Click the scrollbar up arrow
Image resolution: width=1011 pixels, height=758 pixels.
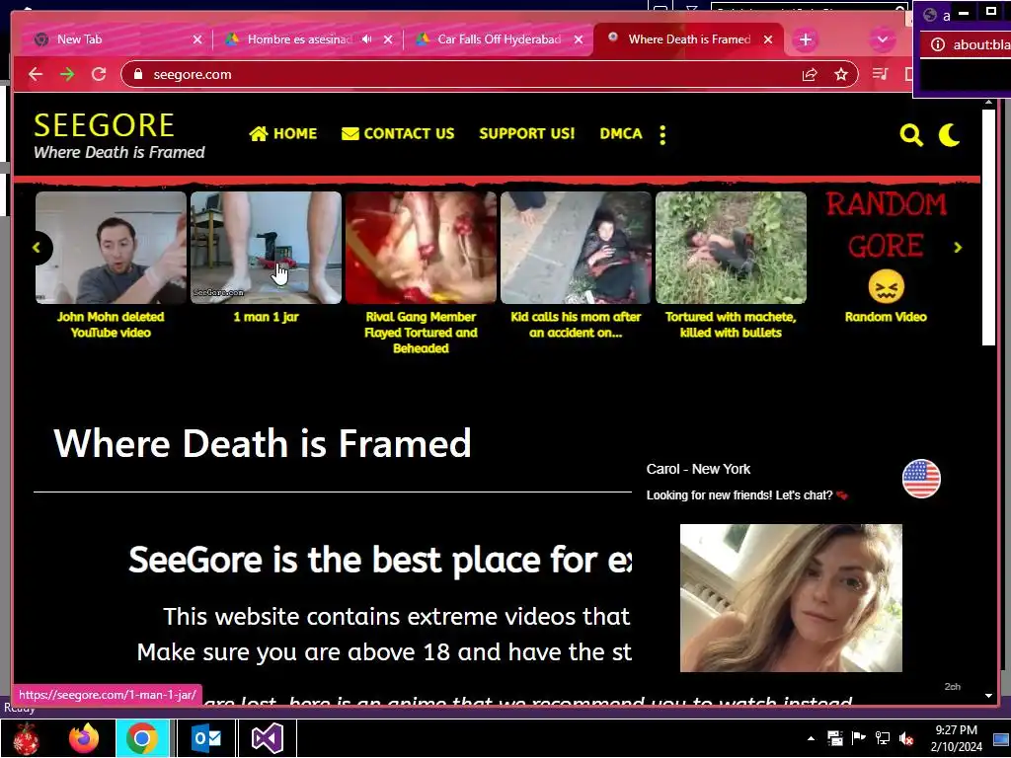point(988,103)
